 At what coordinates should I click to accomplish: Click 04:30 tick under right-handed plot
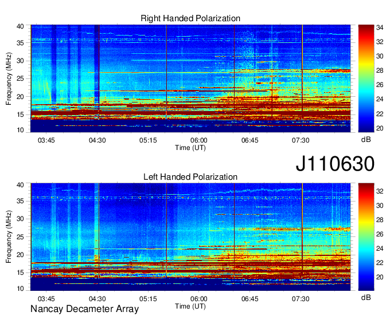coord(97,140)
